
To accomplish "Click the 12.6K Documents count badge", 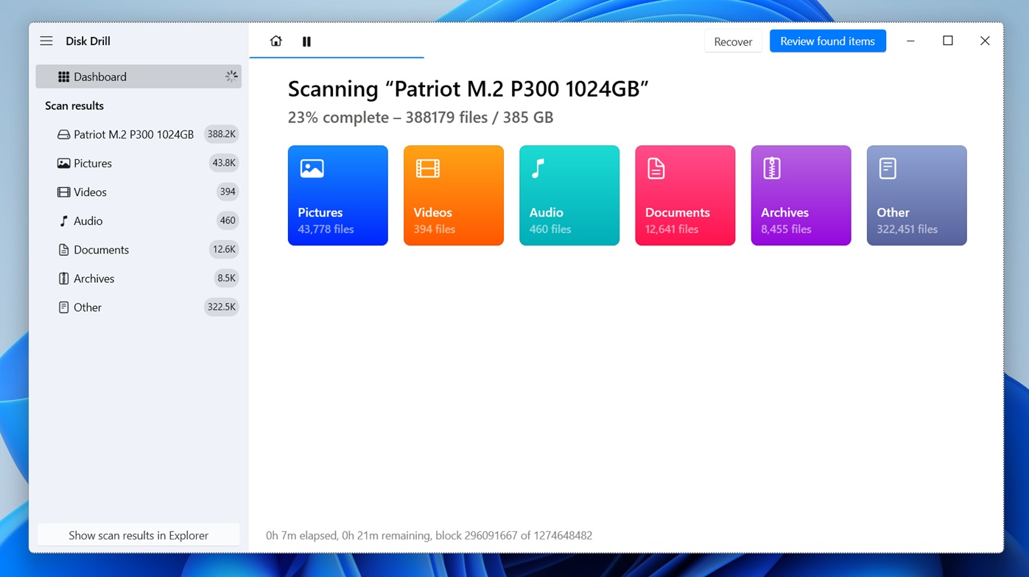I will point(224,249).
